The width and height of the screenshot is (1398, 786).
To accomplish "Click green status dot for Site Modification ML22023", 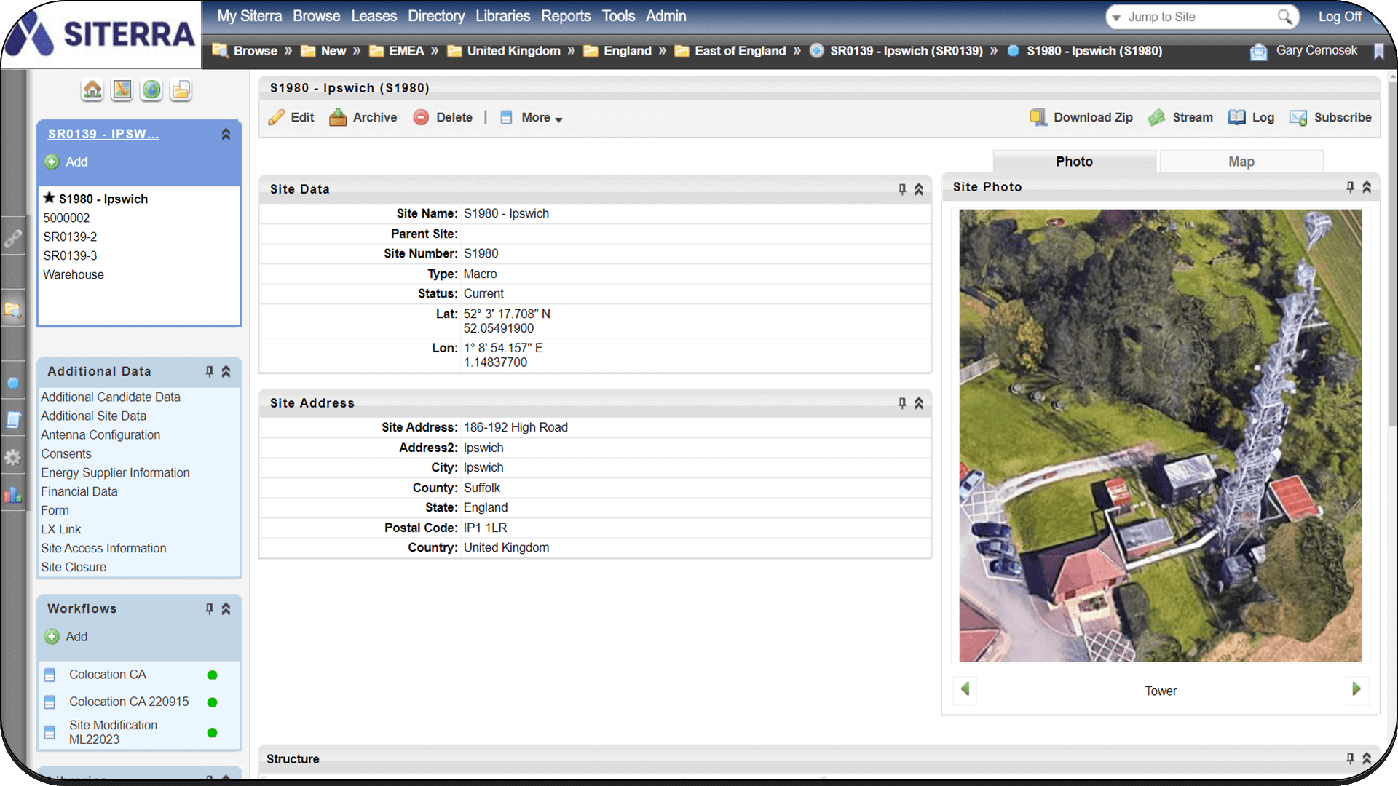I will (x=213, y=732).
